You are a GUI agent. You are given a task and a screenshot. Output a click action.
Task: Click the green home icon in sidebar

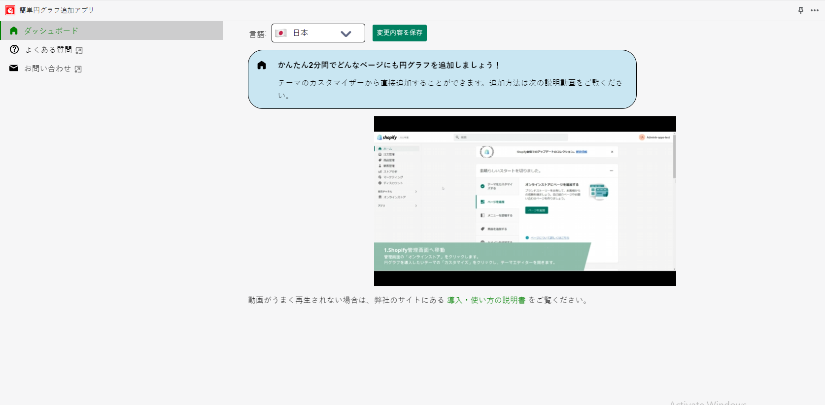[14, 31]
